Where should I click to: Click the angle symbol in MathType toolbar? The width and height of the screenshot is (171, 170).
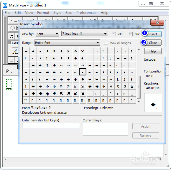[x=11, y=60]
